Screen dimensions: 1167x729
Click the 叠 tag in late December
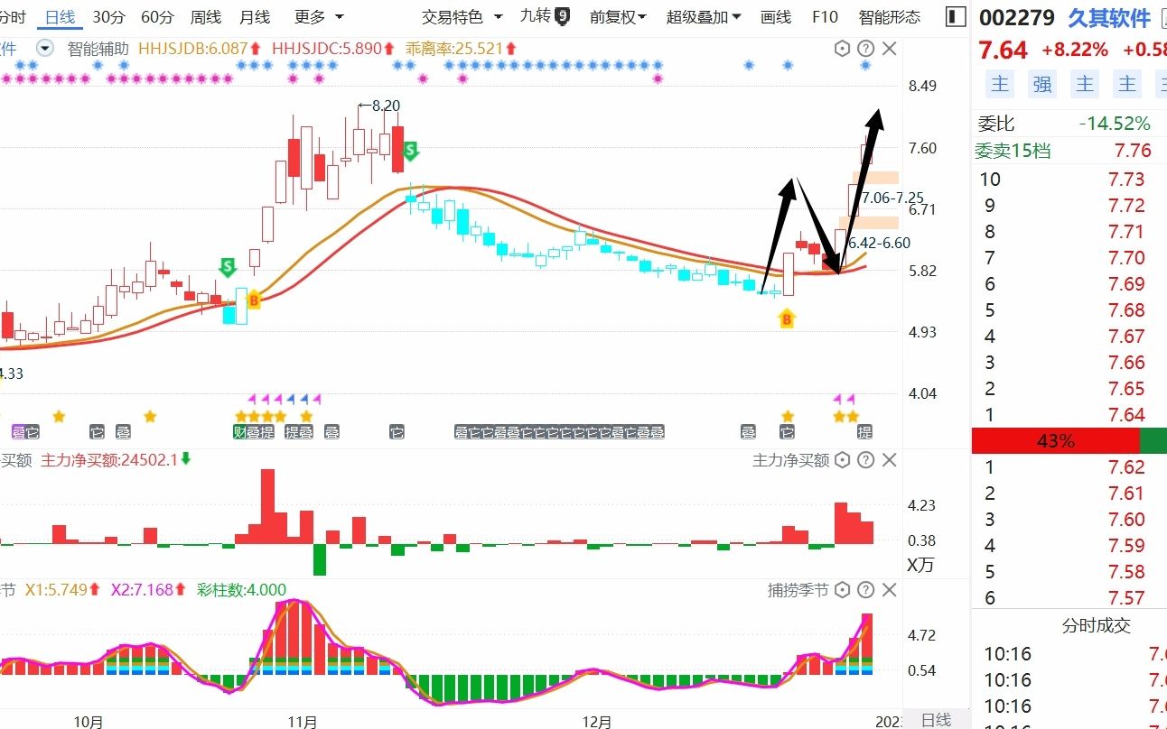[x=748, y=432]
